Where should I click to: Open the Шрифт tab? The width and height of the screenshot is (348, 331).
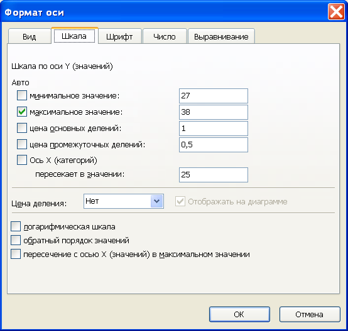(x=120, y=36)
